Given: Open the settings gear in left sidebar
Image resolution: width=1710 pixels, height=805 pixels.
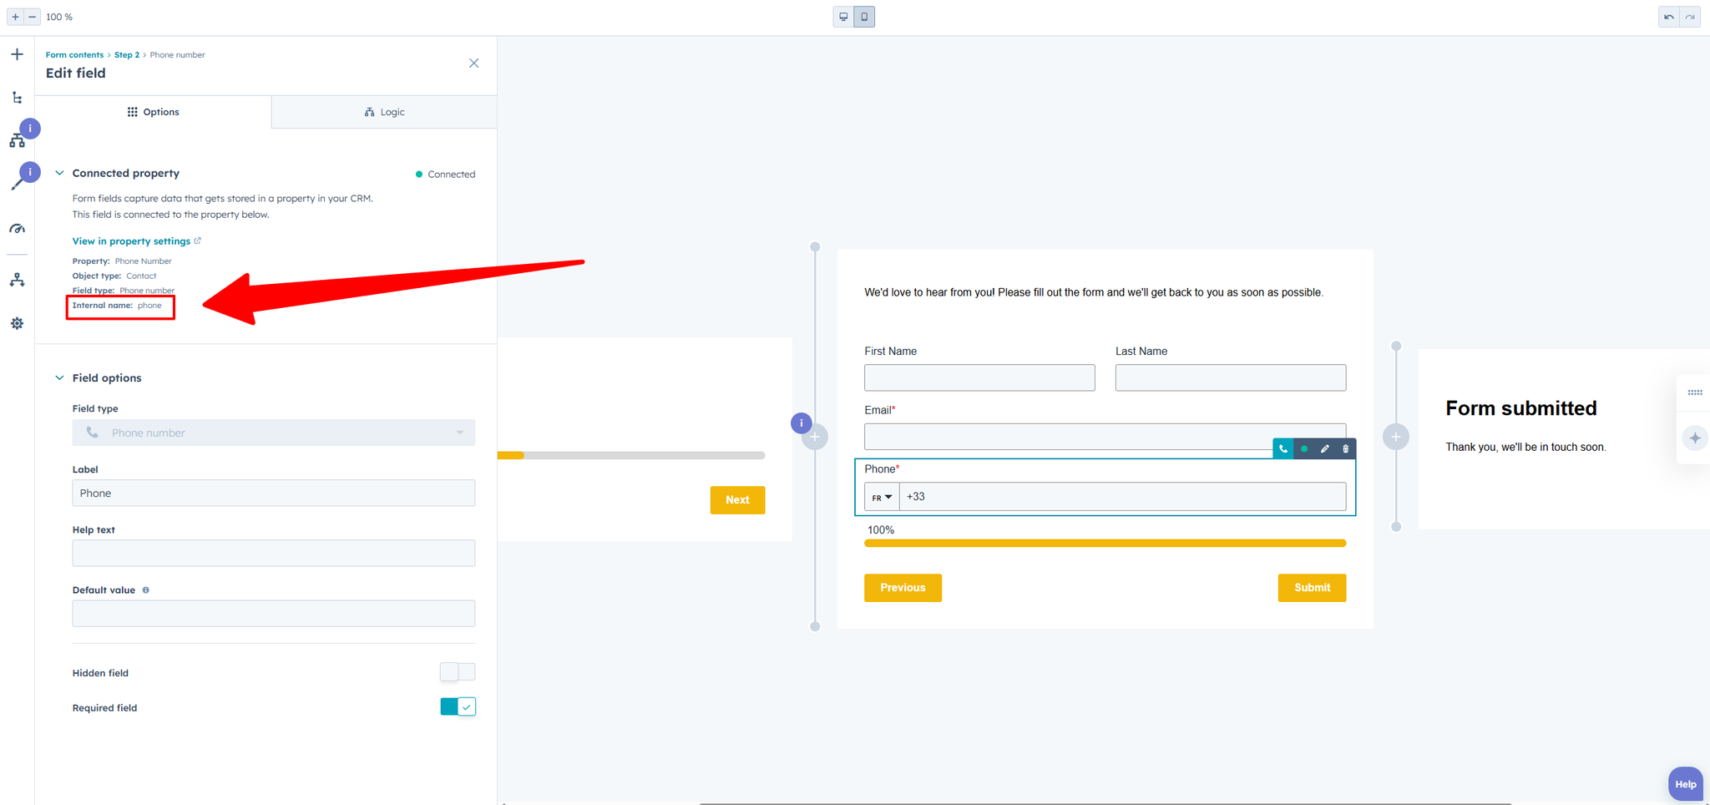Looking at the screenshot, I should click(x=17, y=323).
